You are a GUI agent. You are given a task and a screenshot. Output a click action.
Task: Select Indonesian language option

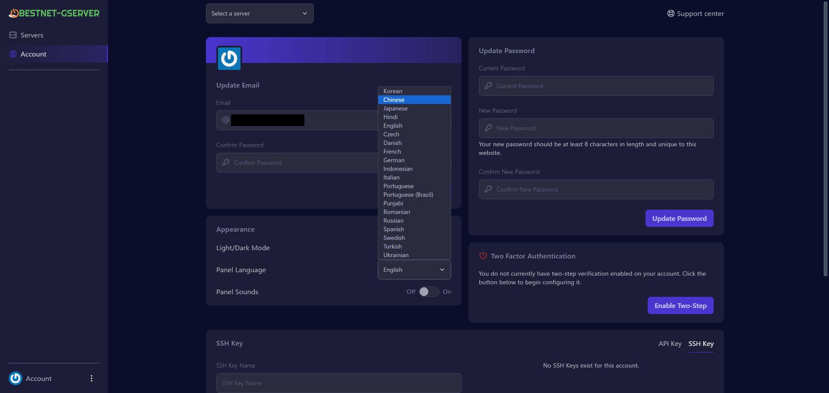pyautogui.click(x=414, y=169)
